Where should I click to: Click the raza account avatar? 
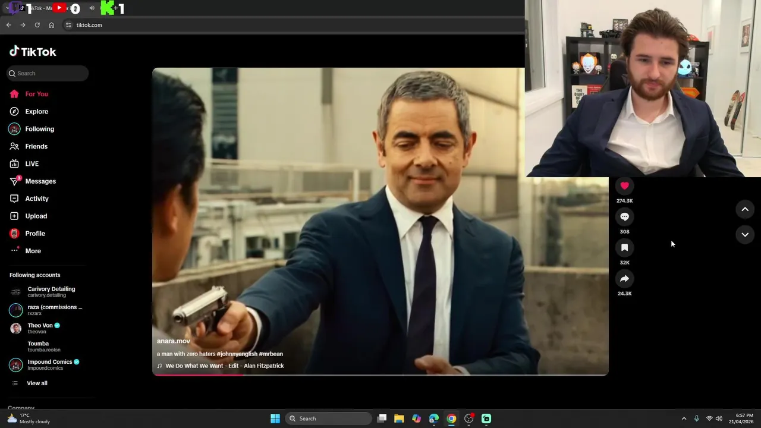[x=16, y=310]
